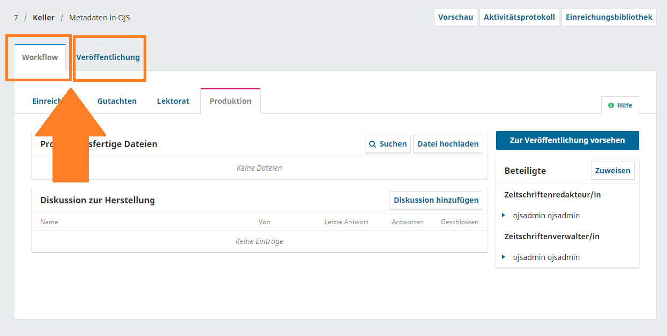Open the Veröffentlichung tab
Viewport: 667px width, 336px height.
(x=108, y=57)
